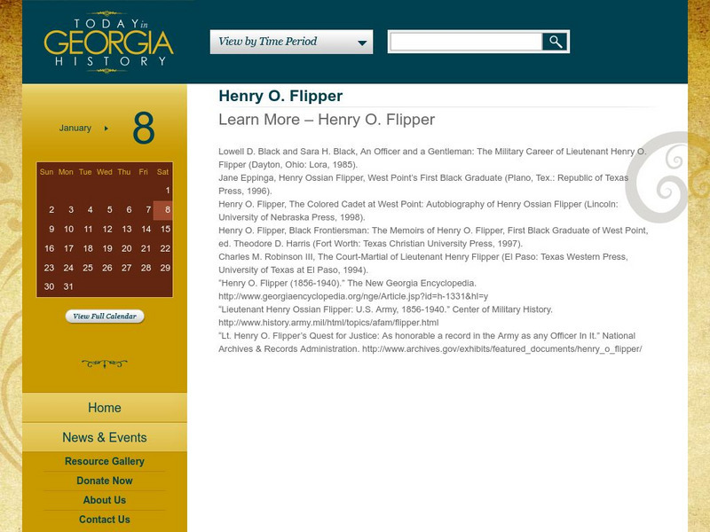Go to Home menu item

tap(105, 408)
